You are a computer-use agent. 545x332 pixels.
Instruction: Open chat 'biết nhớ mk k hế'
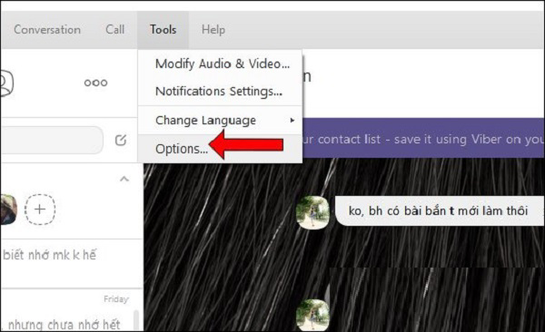pyautogui.click(x=71, y=263)
